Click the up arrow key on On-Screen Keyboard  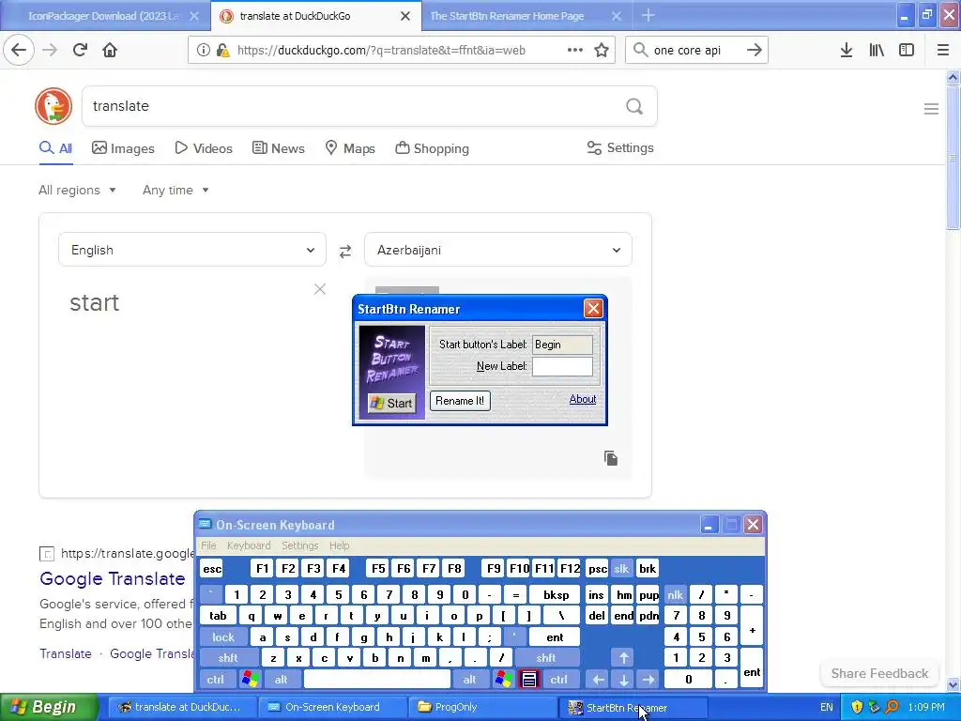(623, 658)
